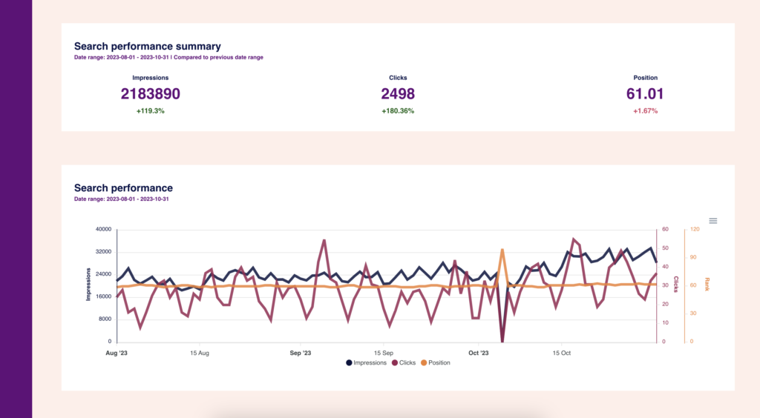Click the maroon Clicks legend dot
The height and width of the screenshot is (418, 760).
[394, 363]
